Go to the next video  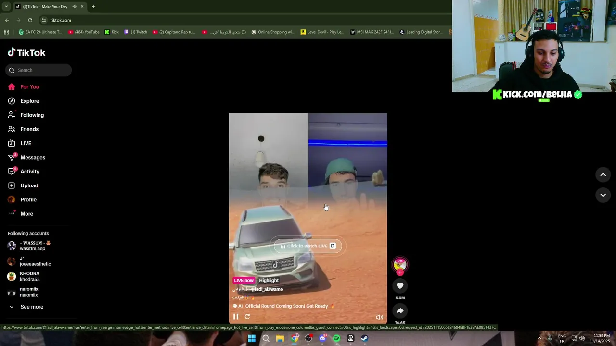pyautogui.click(x=603, y=195)
